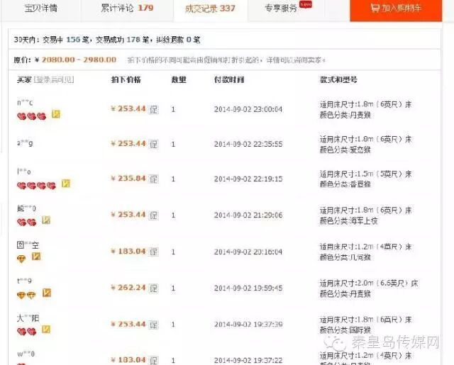
Task: Click the price ¥235.84
Action: click(128, 179)
